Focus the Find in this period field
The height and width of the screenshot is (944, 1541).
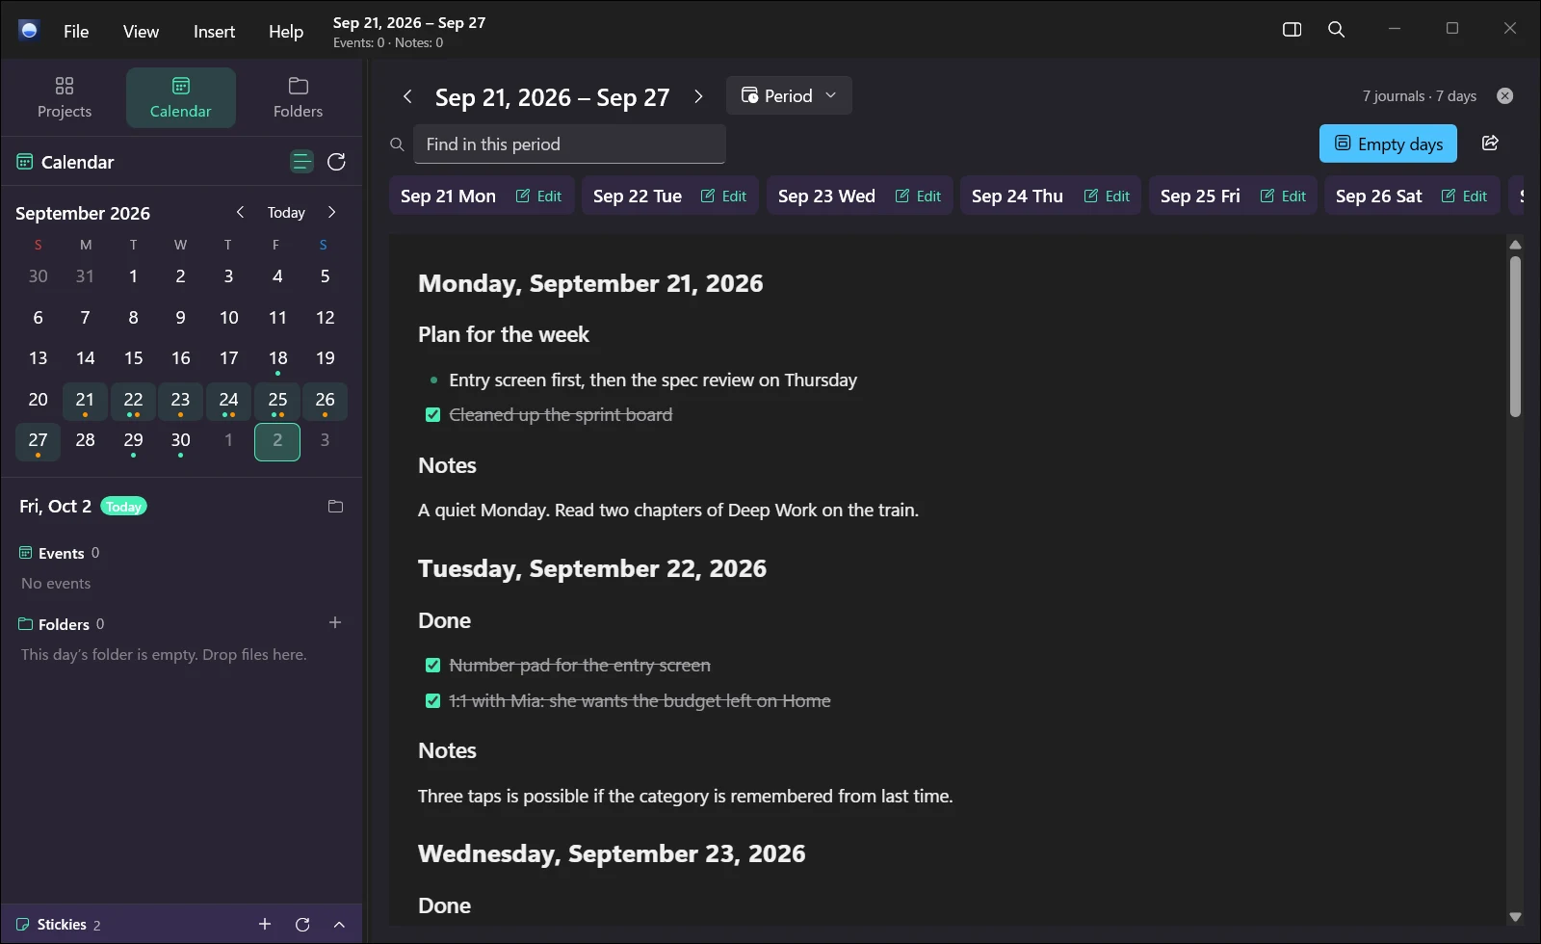click(x=569, y=144)
